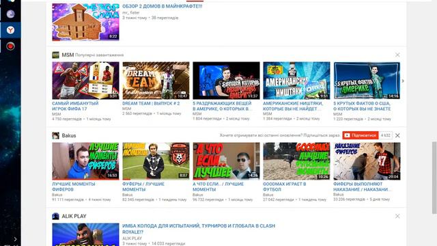This screenshot has width=437, height=246.
Task: Dismiss the MSM recommendations section
Action: (397, 55)
